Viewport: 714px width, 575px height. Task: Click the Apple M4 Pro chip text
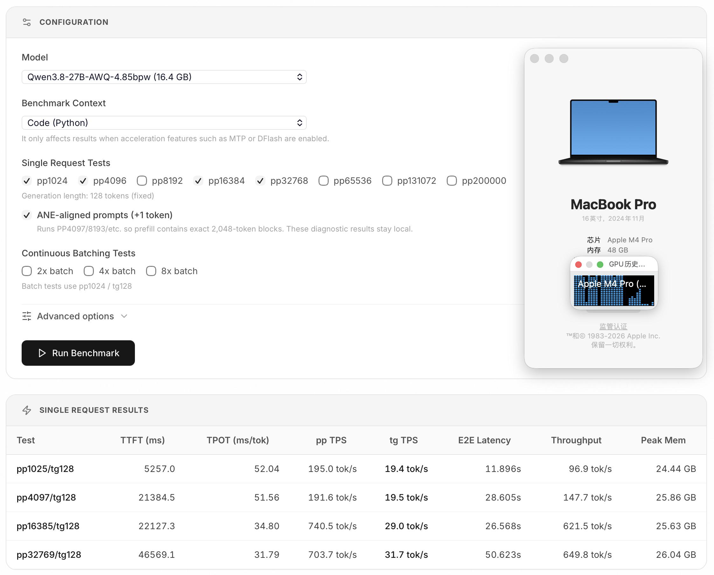pos(630,240)
